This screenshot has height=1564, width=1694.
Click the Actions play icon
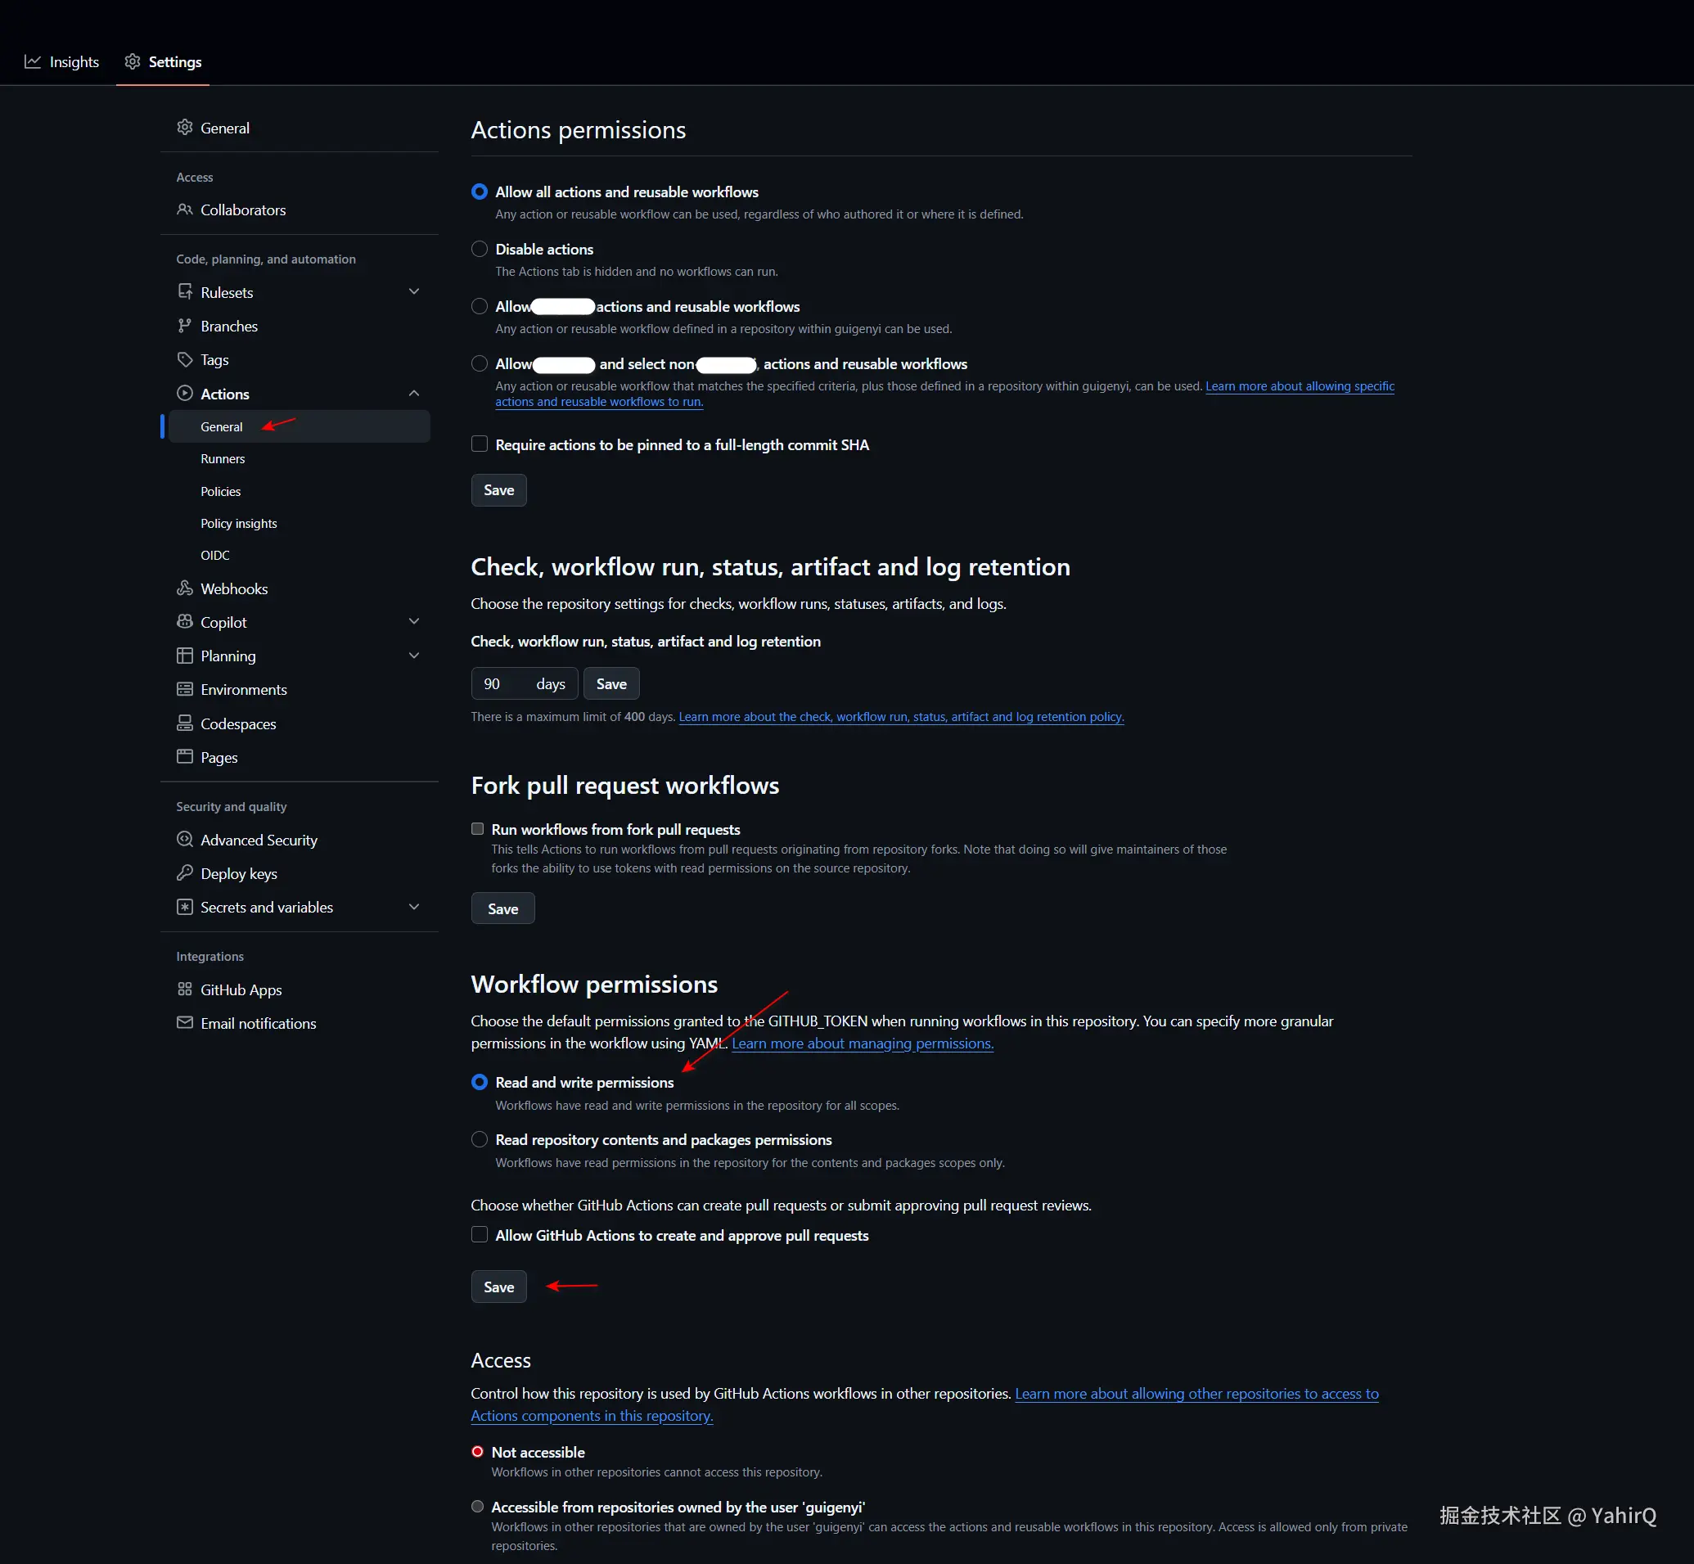click(x=184, y=394)
